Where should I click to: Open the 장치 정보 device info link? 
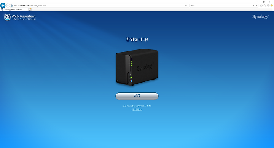click(x=137, y=110)
